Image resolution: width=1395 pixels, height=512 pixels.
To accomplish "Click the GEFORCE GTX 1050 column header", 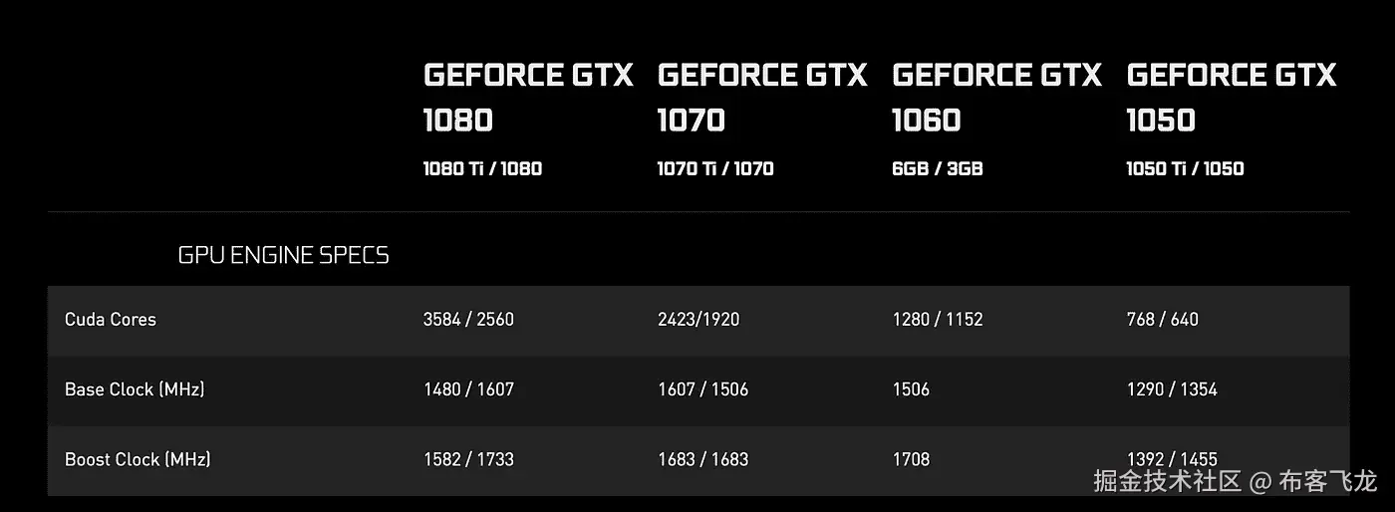I will [x=1231, y=97].
